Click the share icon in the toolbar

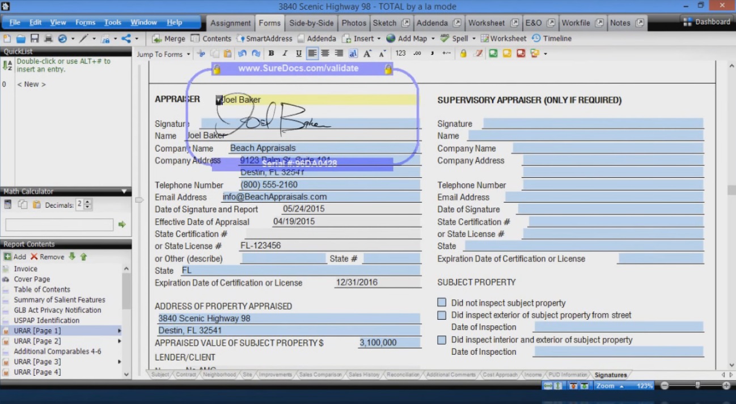click(x=126, y=38)
